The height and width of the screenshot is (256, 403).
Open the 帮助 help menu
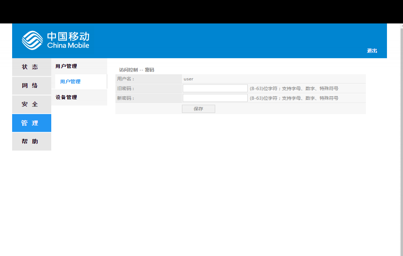(32, 141)
